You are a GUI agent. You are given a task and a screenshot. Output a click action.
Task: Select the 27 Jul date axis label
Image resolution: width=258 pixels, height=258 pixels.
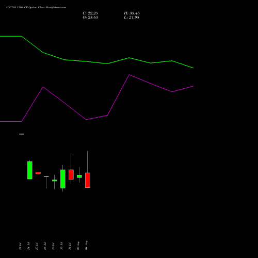[37, 246]
